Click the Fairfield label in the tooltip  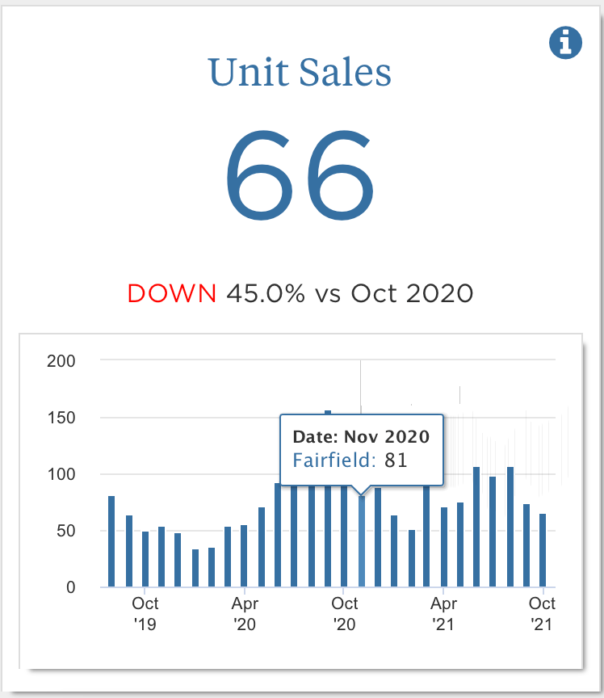pos(334,460)
